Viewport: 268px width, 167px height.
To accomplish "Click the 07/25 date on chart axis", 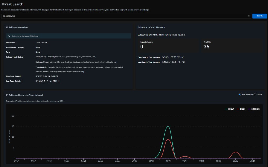I will [x=83, y=161].
